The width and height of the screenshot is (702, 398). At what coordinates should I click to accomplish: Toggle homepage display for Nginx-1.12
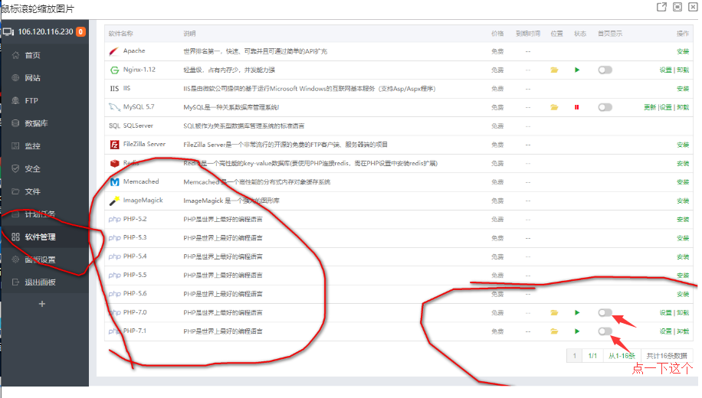(x=605, y=70)
